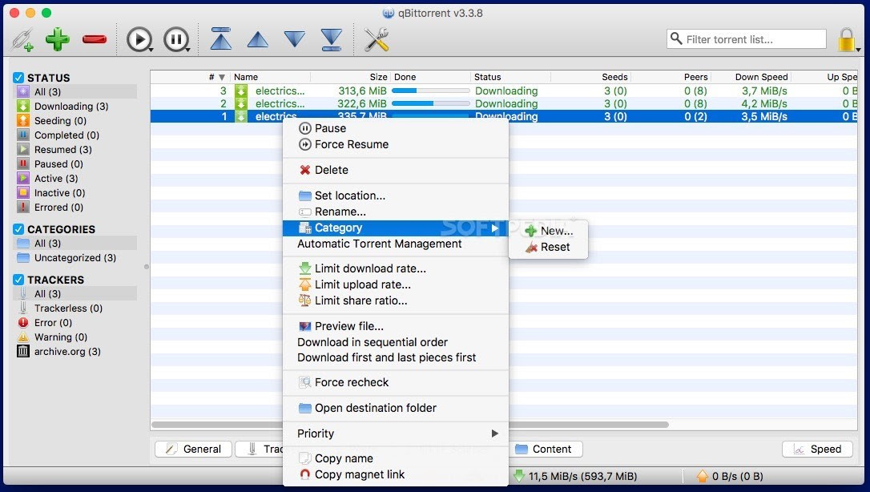This screenshot has height=492, width=870.
Task: Click the green plus add torrent file icon
Action: coord(57,38)
